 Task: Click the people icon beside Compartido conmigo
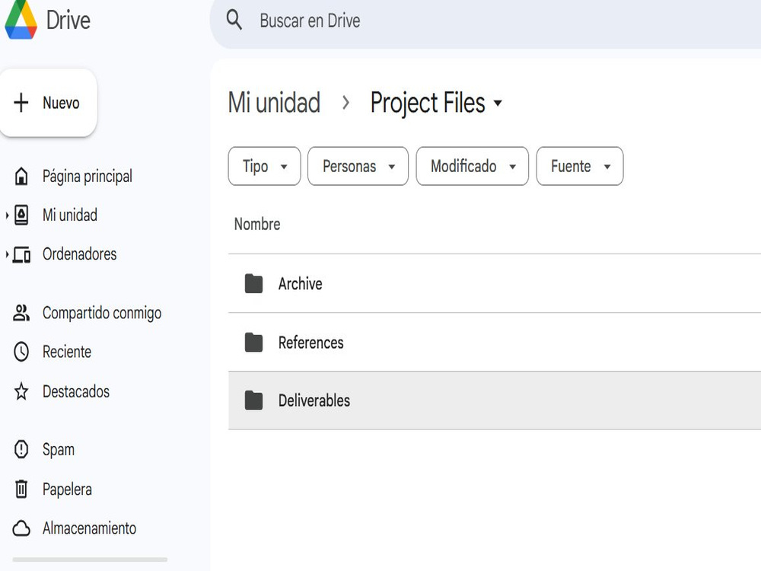[x=21, y=313]
